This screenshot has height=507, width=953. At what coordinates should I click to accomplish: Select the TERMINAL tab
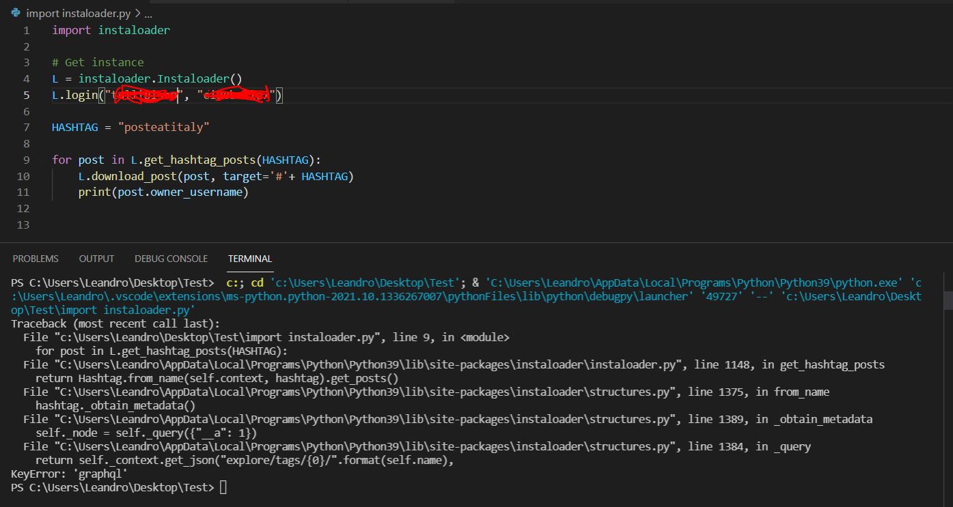[249, 259]
